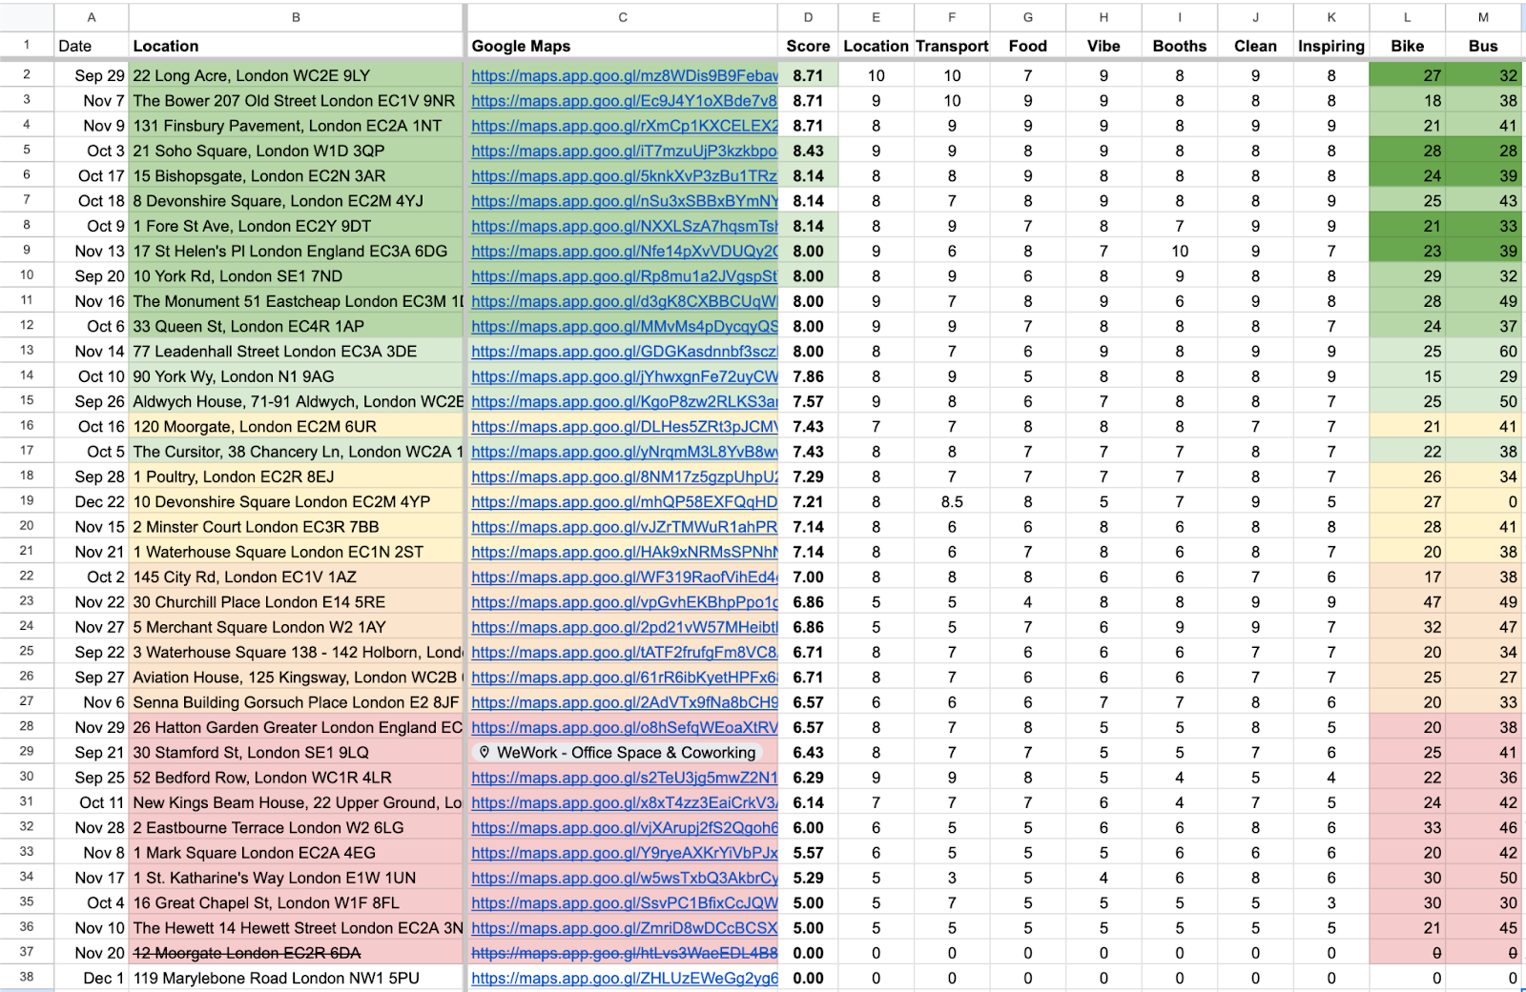This screenshot has height=992, width=1526.
Task: Open Google Maps link for 22 Long Acre
Action: (625, 75)
